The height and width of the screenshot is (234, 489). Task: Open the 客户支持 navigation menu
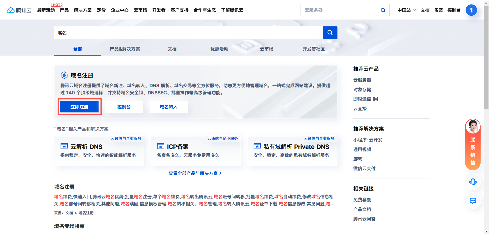click(x=180, y=10)
